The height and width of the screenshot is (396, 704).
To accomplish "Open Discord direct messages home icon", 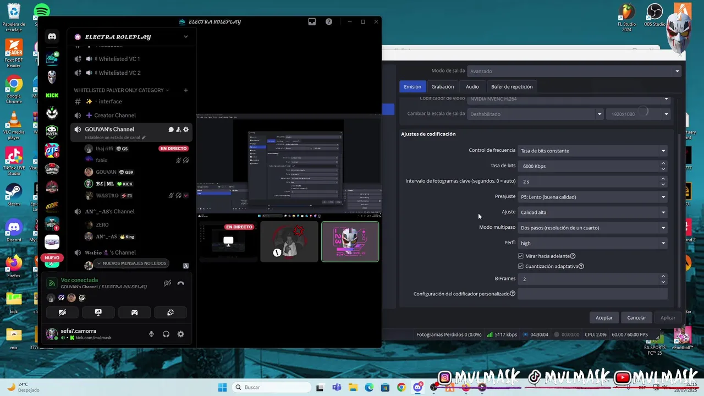I will tap(52, 37).
